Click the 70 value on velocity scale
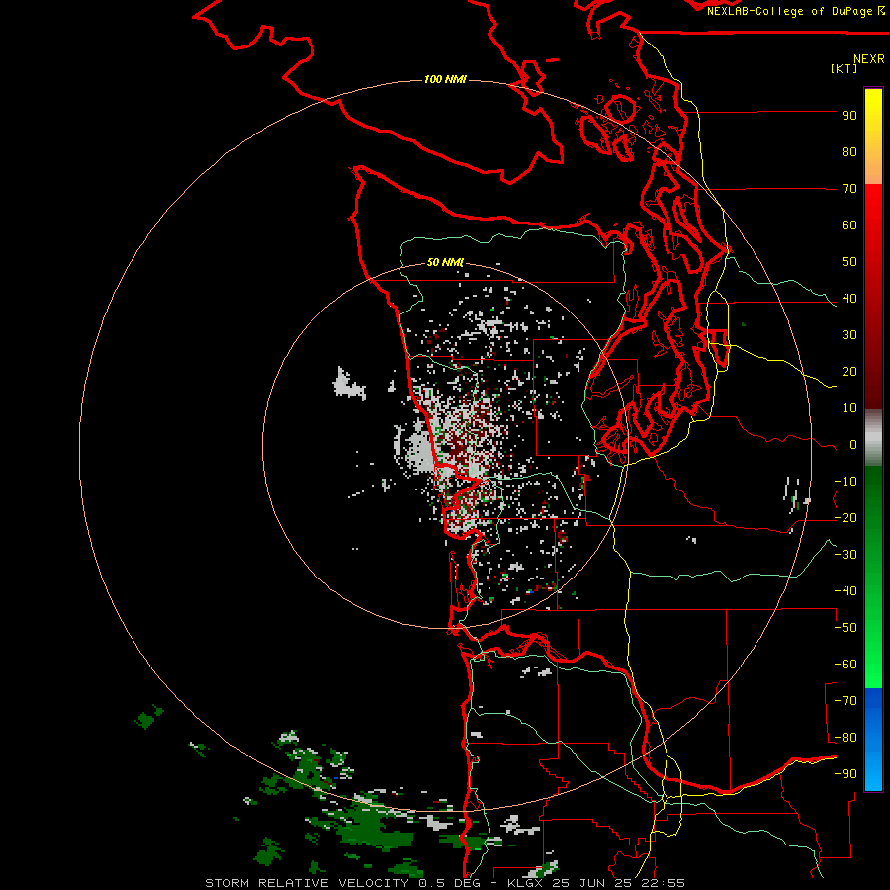Viewport: 890px width, 890px height. point(849,189)
